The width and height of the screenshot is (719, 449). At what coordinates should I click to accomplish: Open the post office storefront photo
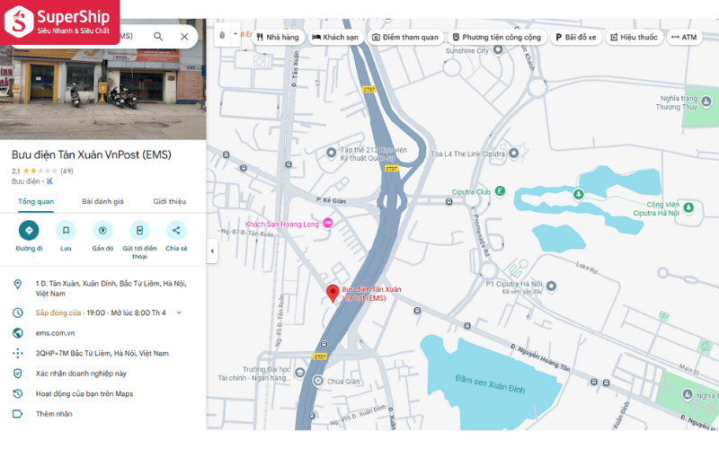pos(102,92)
